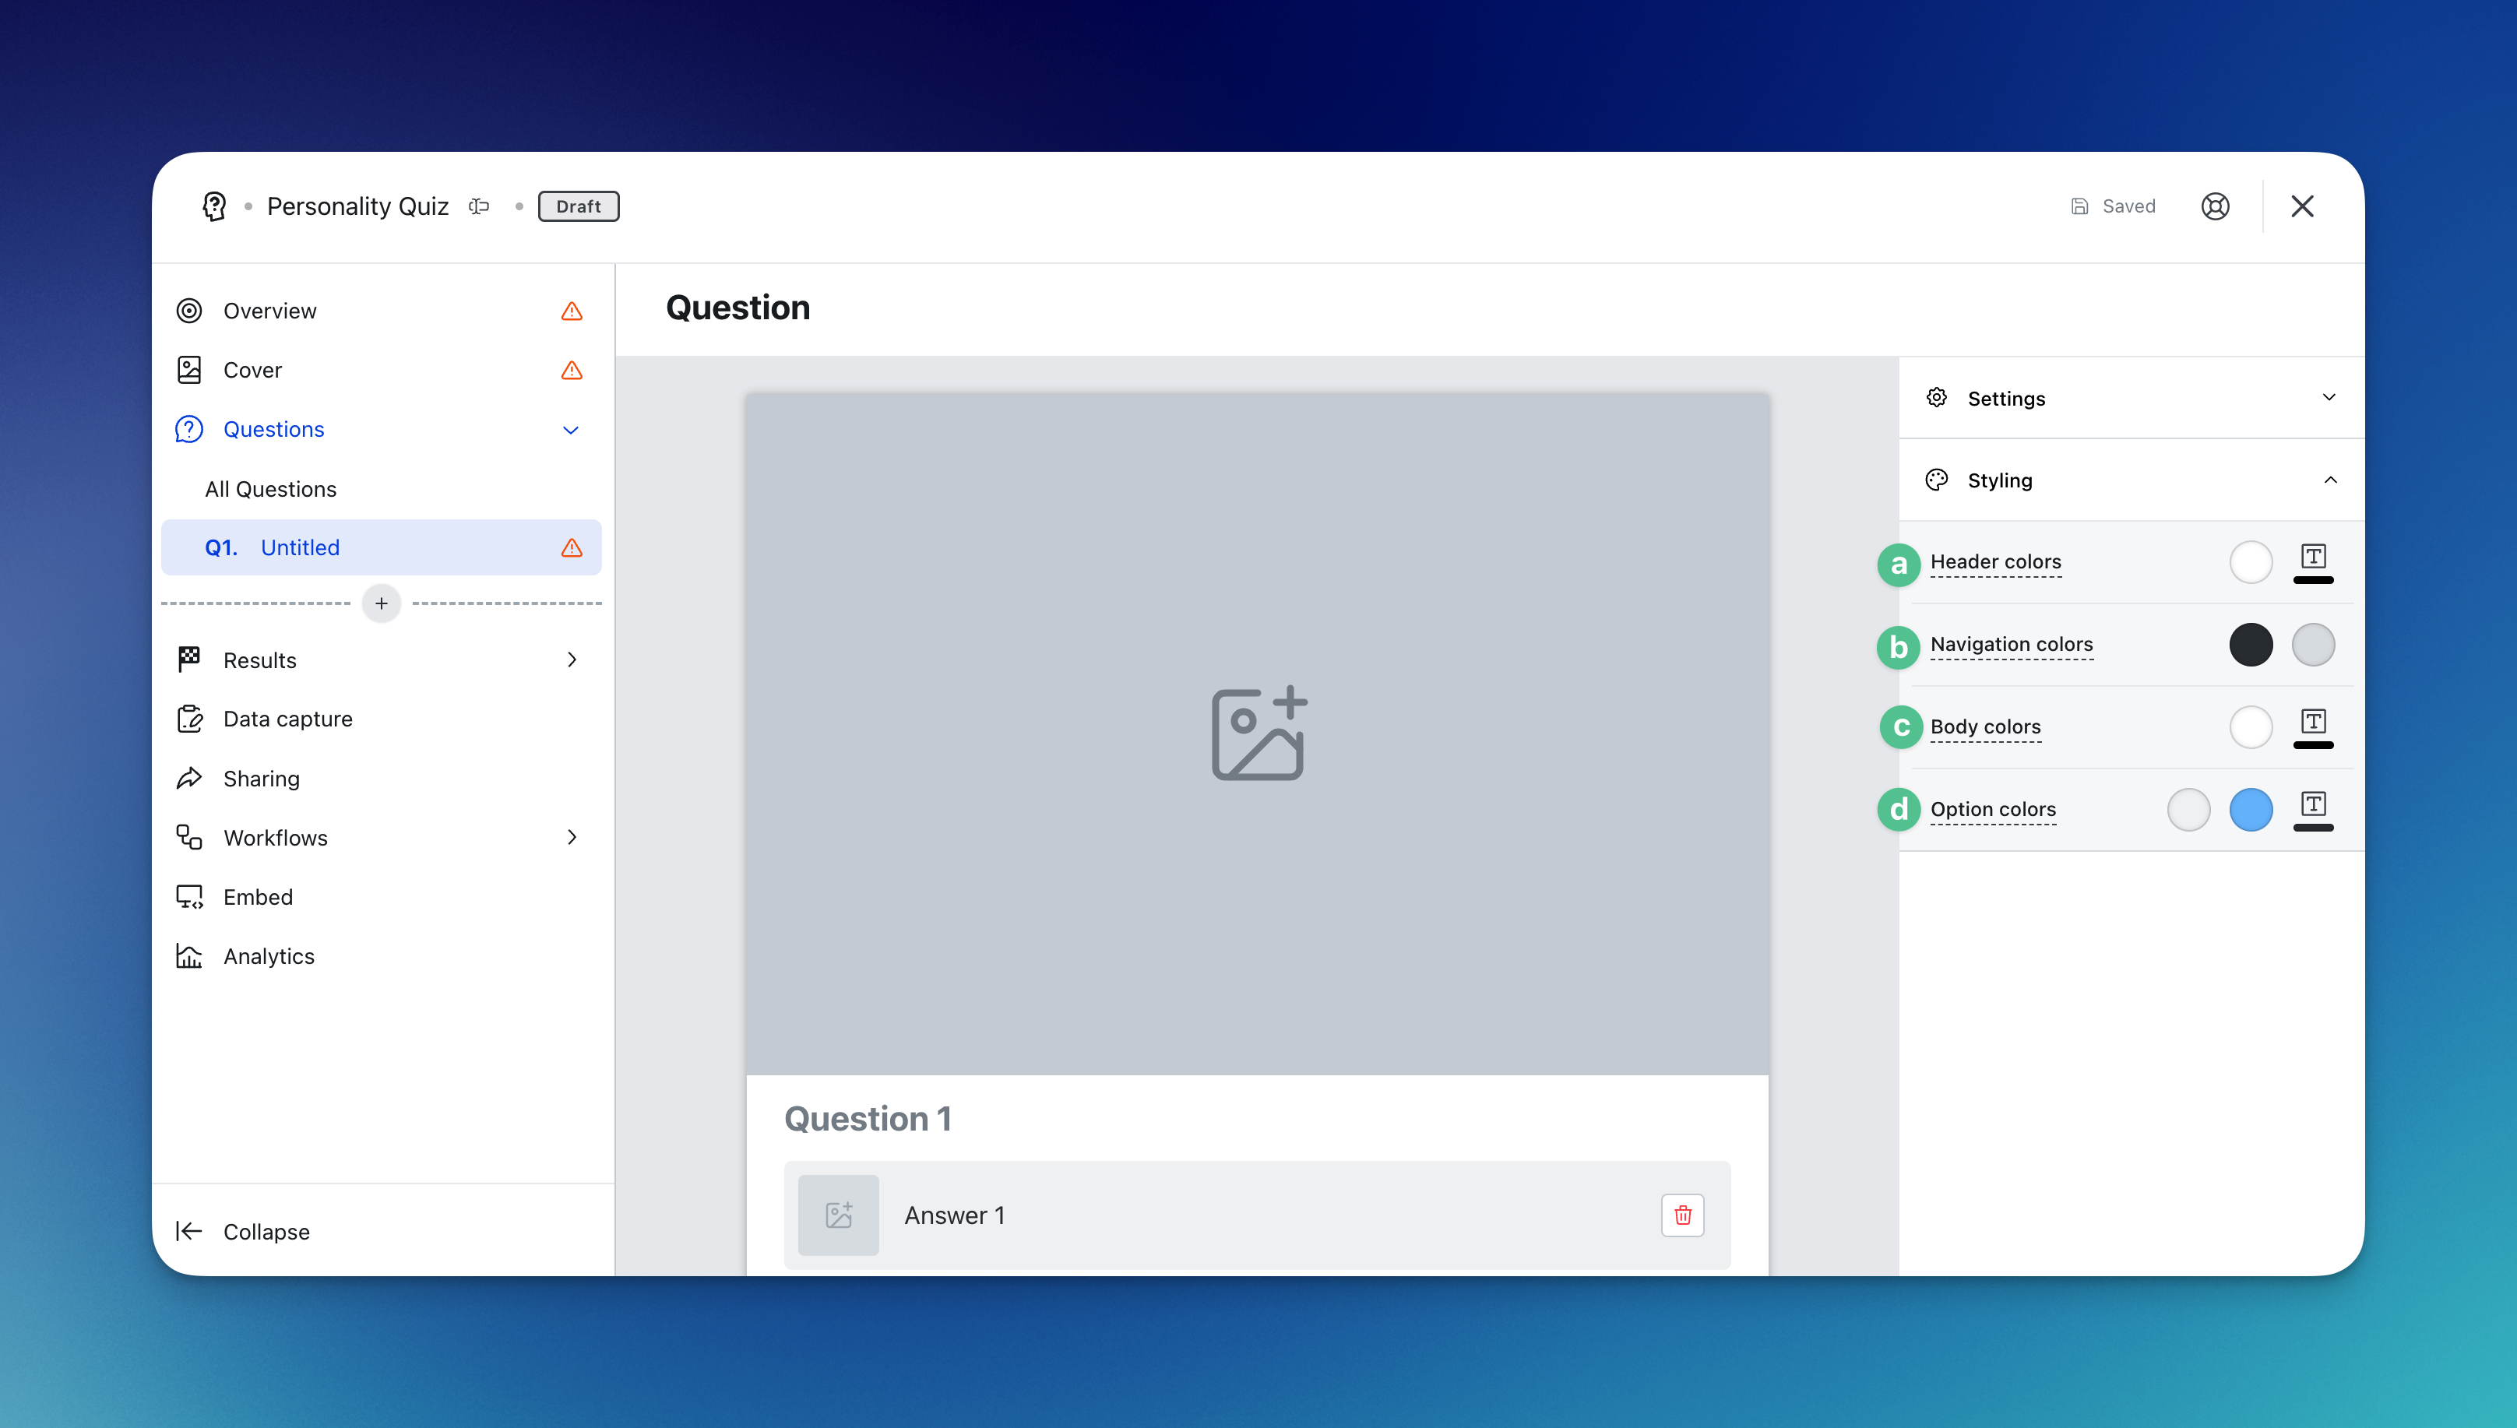Screen dimensions: 2517x1428
Task: Click the rename icon beside Personality Quiz
Action: click(479, 206)
